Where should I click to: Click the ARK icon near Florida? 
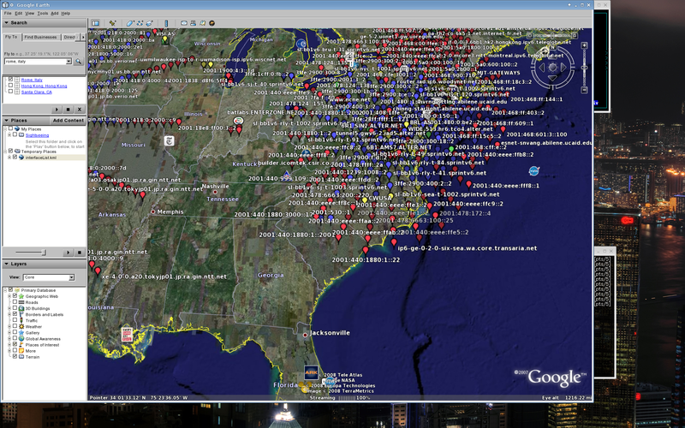coord(311,372)
